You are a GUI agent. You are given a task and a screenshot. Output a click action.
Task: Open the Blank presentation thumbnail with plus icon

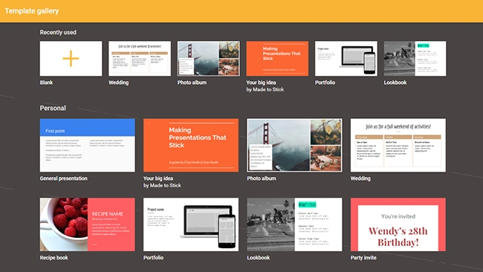click(x=71, y=59)
